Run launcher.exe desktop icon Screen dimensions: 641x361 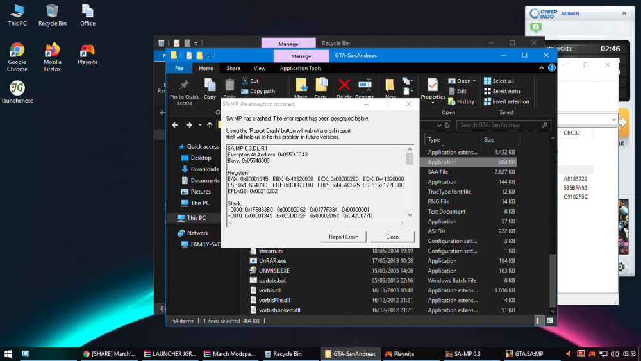click(x=17, y=92)
